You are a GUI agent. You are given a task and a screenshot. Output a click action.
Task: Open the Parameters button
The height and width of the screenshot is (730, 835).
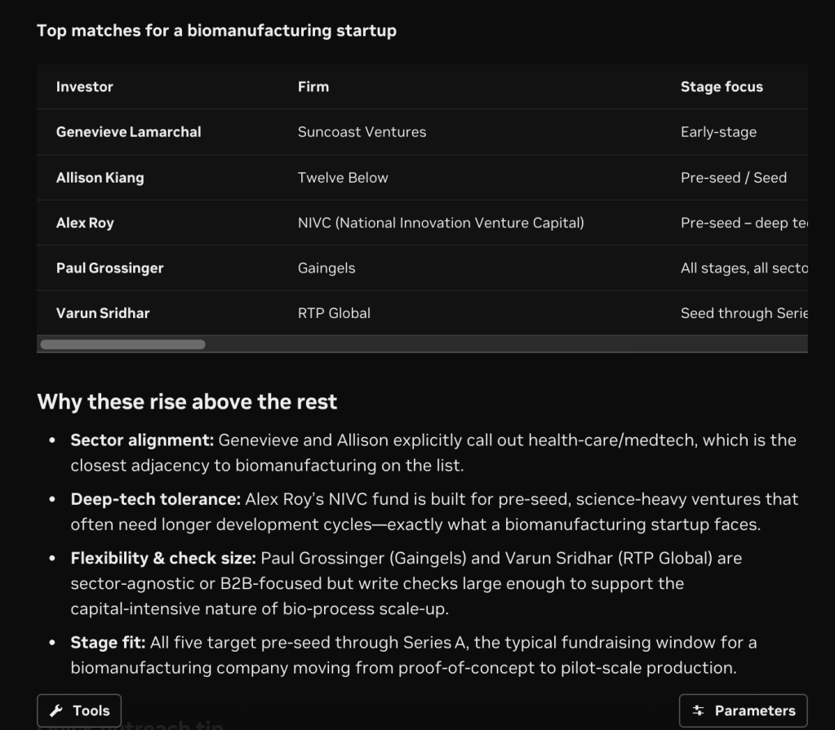743,710
